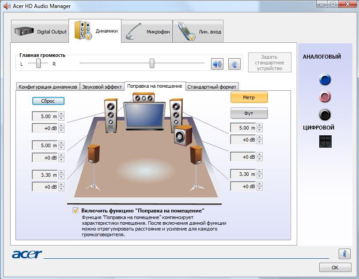The image size is (359, 279).
Task: Click the Сброс reset button
Action: coord(48,101)
